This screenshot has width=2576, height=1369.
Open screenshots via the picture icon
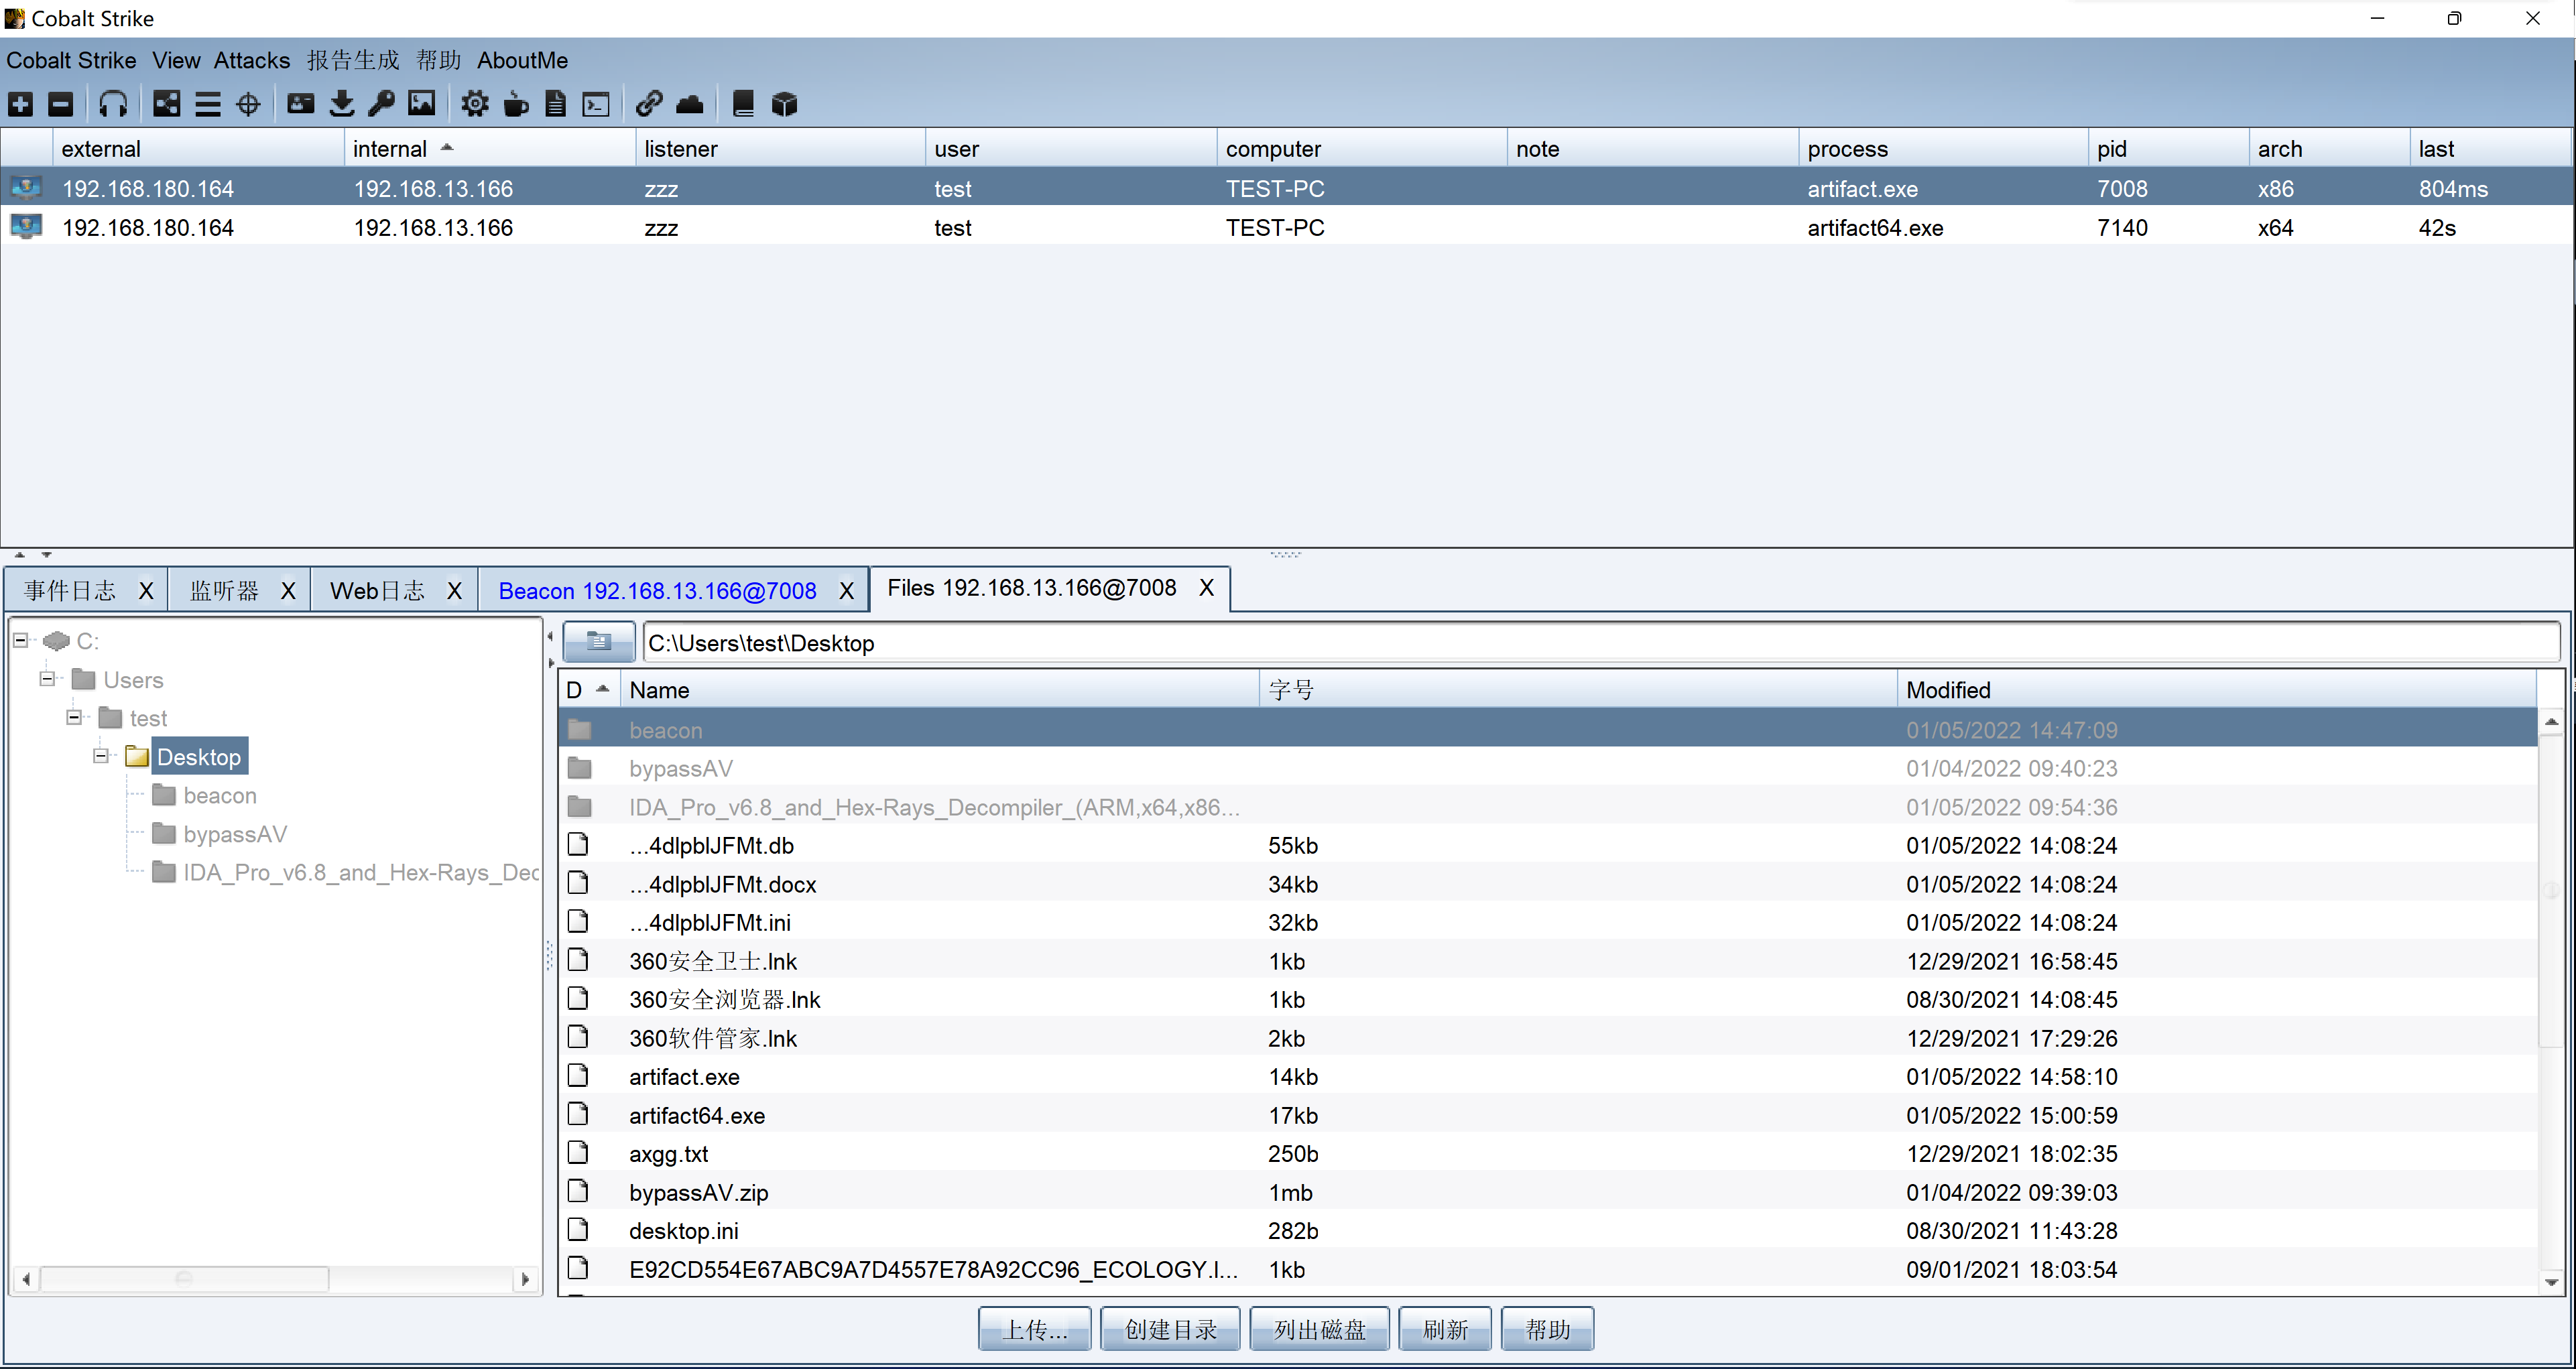pyautogui.click(x=422, y=104)
